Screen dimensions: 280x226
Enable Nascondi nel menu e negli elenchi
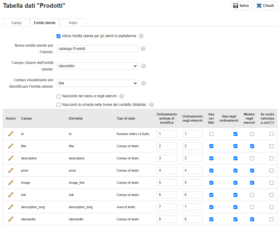[x=59, y=96]
